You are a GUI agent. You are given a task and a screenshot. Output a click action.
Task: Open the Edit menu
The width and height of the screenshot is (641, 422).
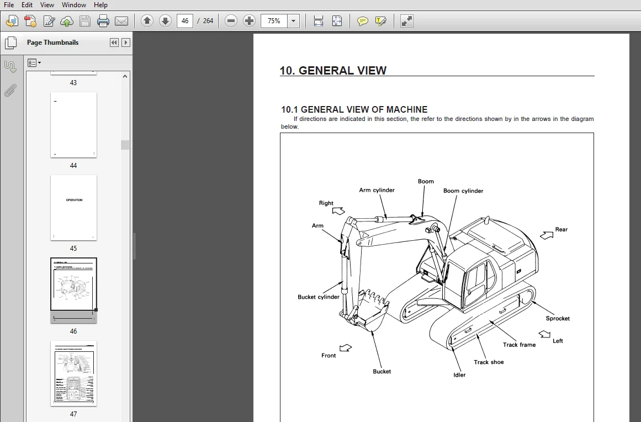27,5
